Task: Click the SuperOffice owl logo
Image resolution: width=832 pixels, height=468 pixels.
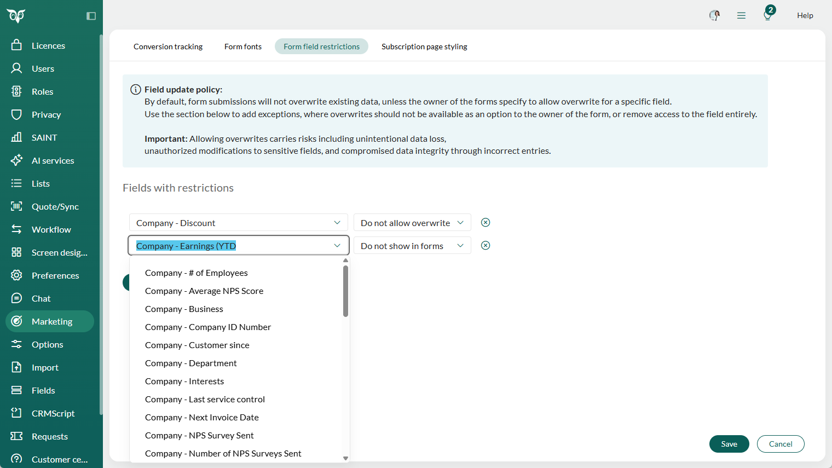Action: 16,16
